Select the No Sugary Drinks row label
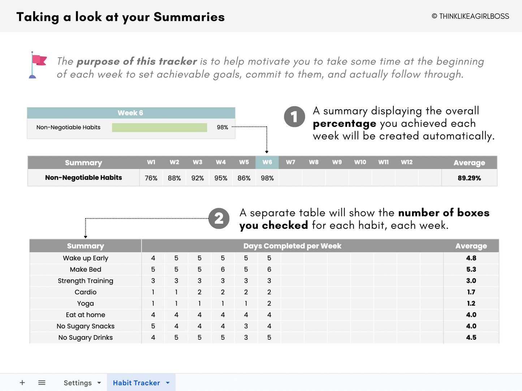This screenshot has height=391, width=522. click(x=86, y=338)
